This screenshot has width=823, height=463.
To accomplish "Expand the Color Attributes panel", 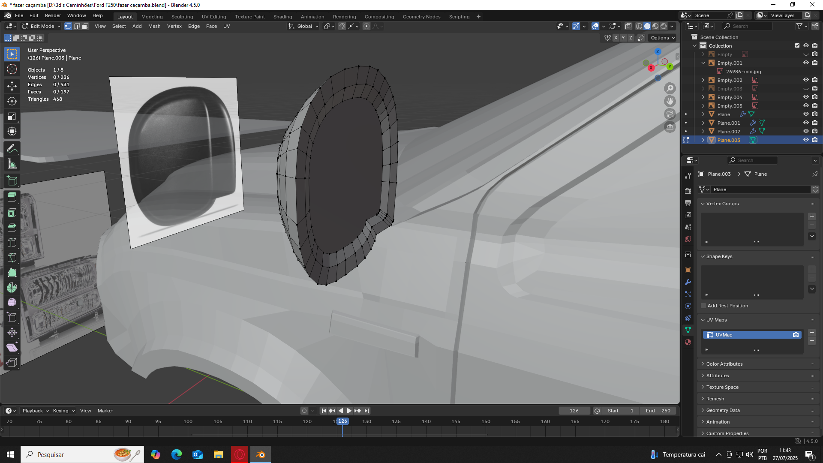I will pos(724,364).
